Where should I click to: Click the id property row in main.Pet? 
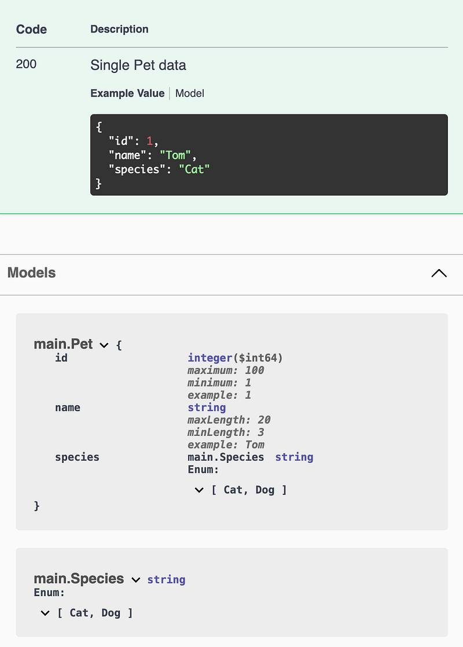[61, 358]
